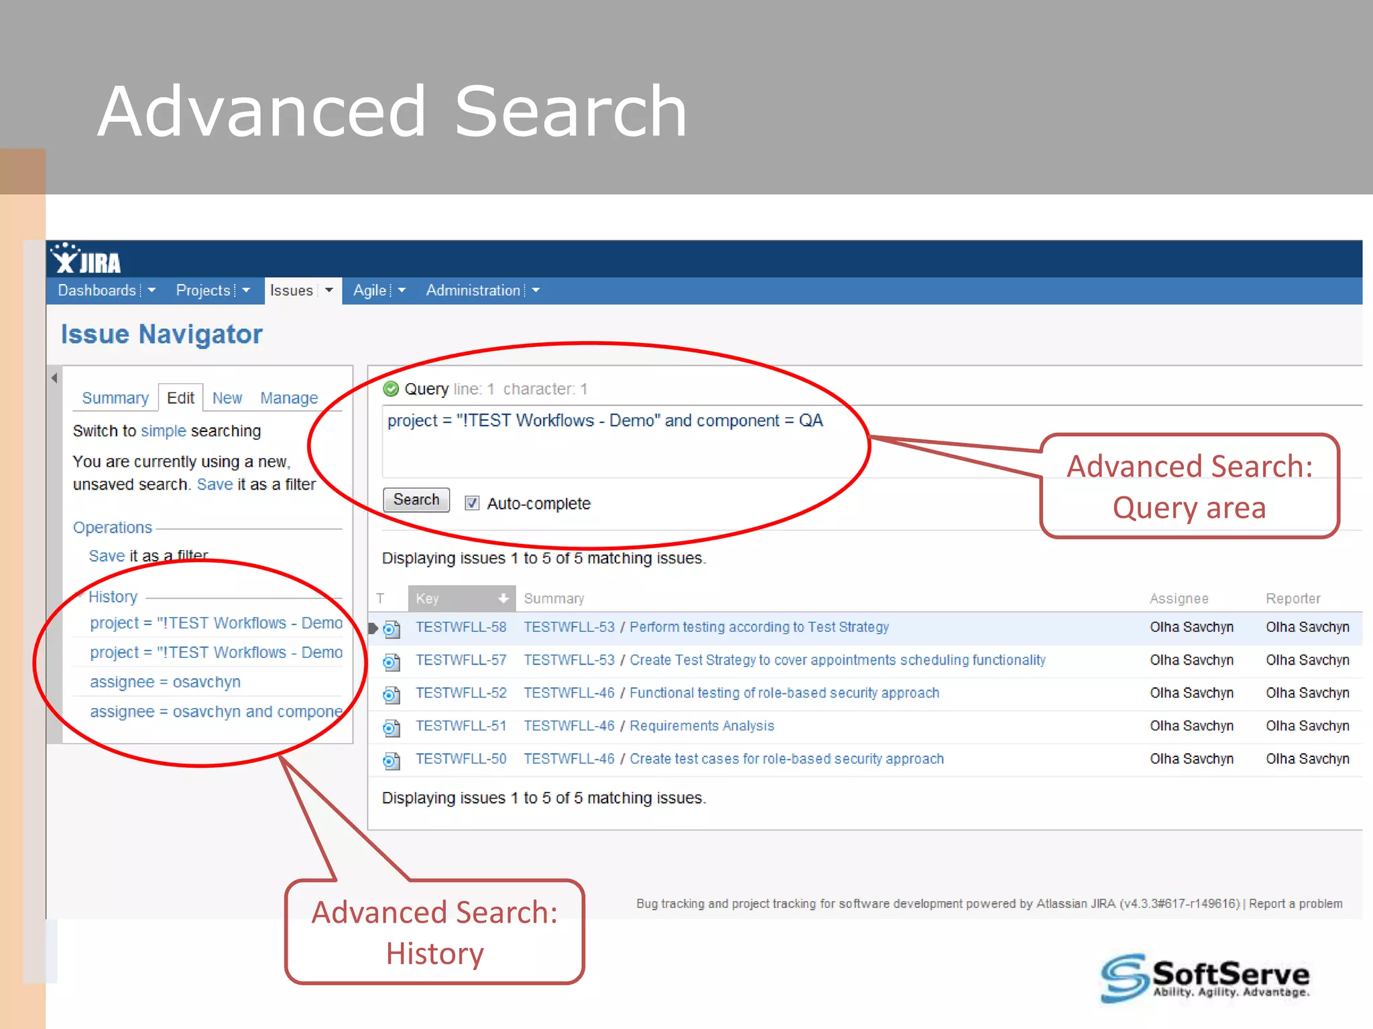Viewport: 1373px width, 1029px height.
Task: Click the issue type icon for TESTWFLL-50
Action: click(x=392, y=760)
